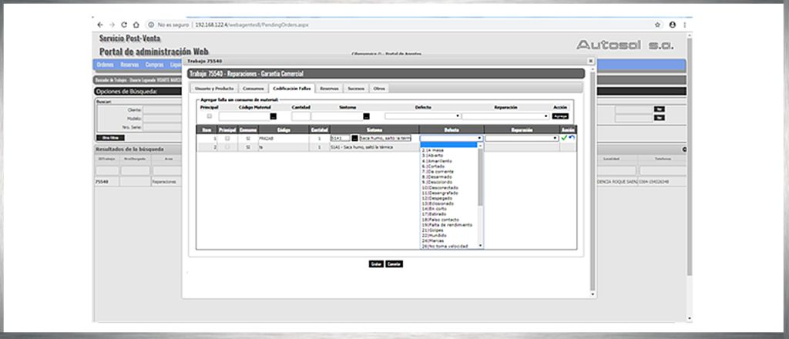Check the Principal box for item 1

click(227, 138)
